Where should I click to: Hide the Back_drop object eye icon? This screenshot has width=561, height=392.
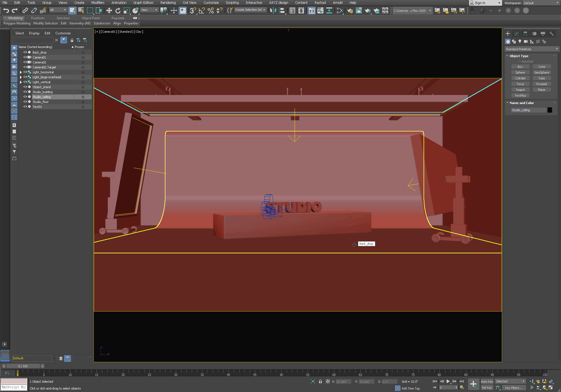point(25,52)
